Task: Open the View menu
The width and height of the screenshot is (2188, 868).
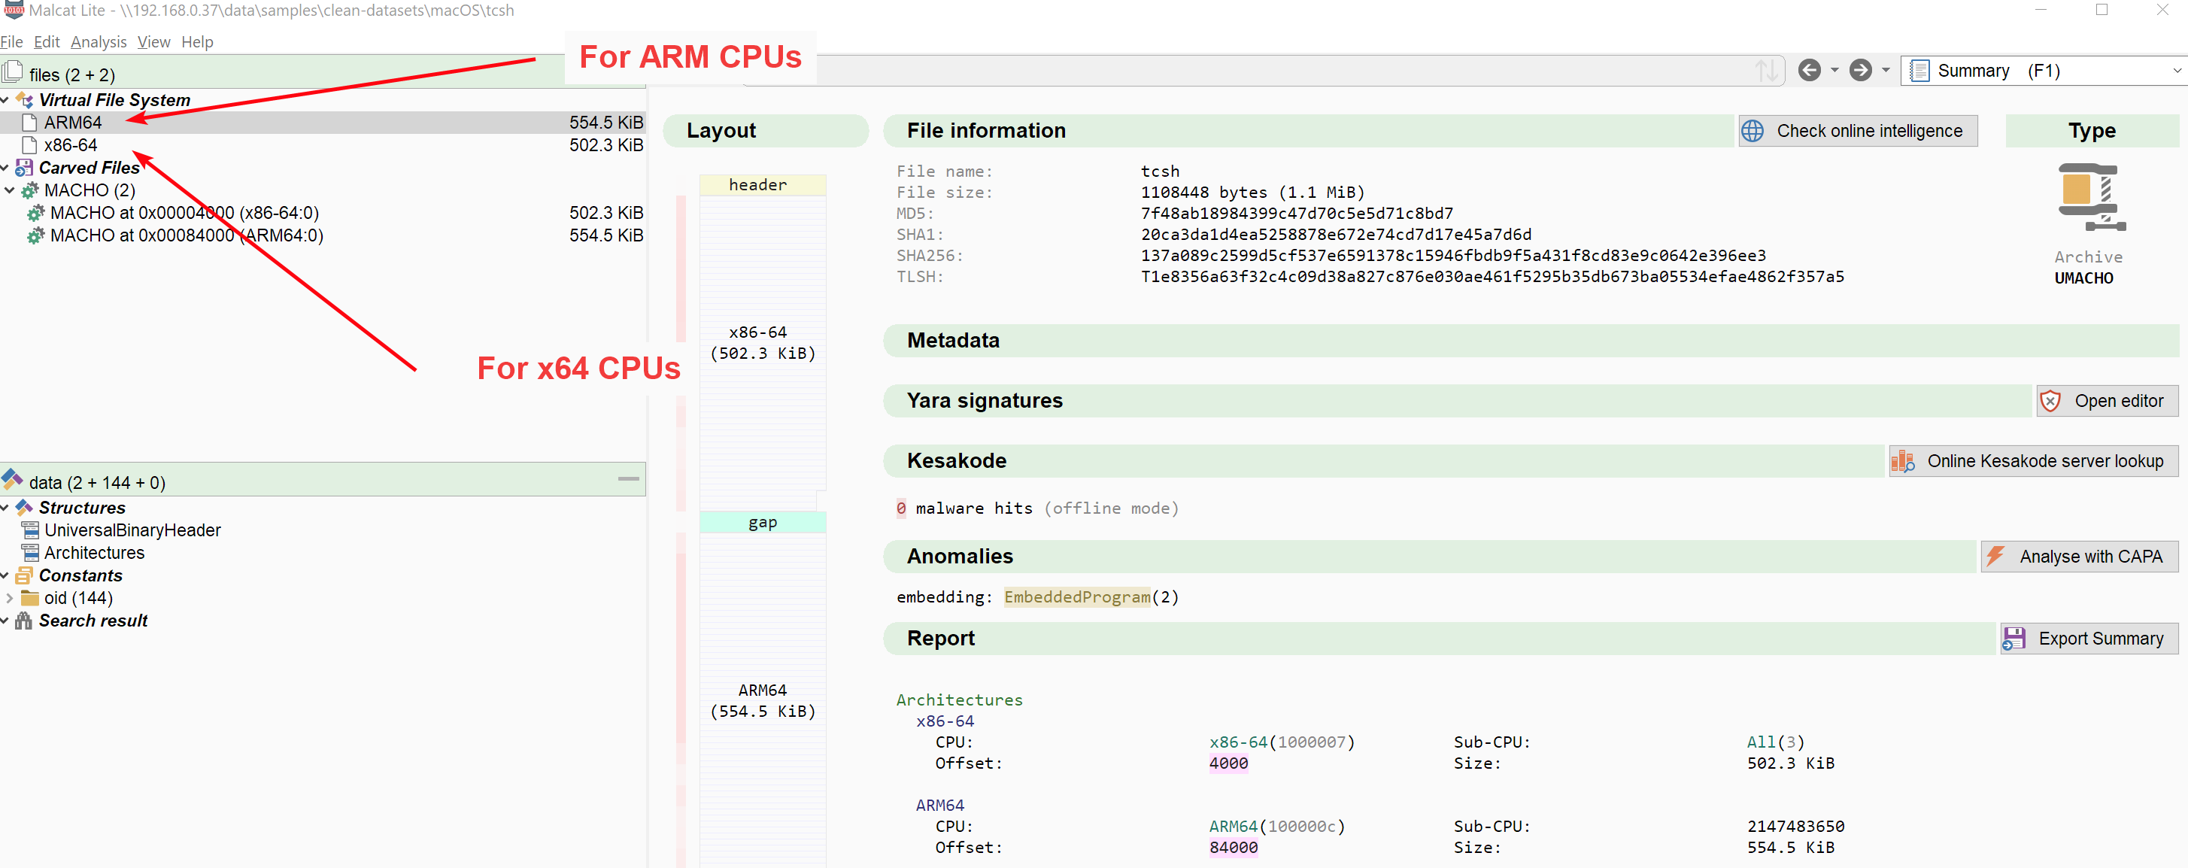Action: pyautogui.click(x=153, y=41)
